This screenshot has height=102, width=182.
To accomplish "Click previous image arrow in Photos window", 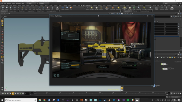I will [55, 76].
